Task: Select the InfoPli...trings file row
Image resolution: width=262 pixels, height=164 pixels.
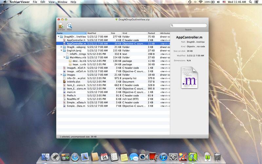Action: (113, 54)
